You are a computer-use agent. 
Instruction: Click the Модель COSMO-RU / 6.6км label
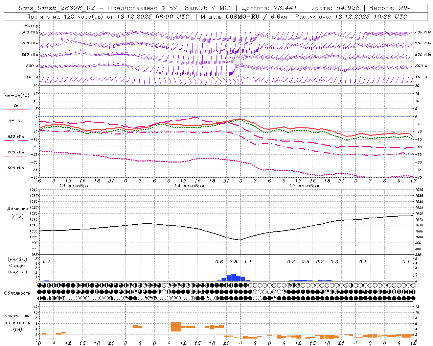tap(243, 16)
